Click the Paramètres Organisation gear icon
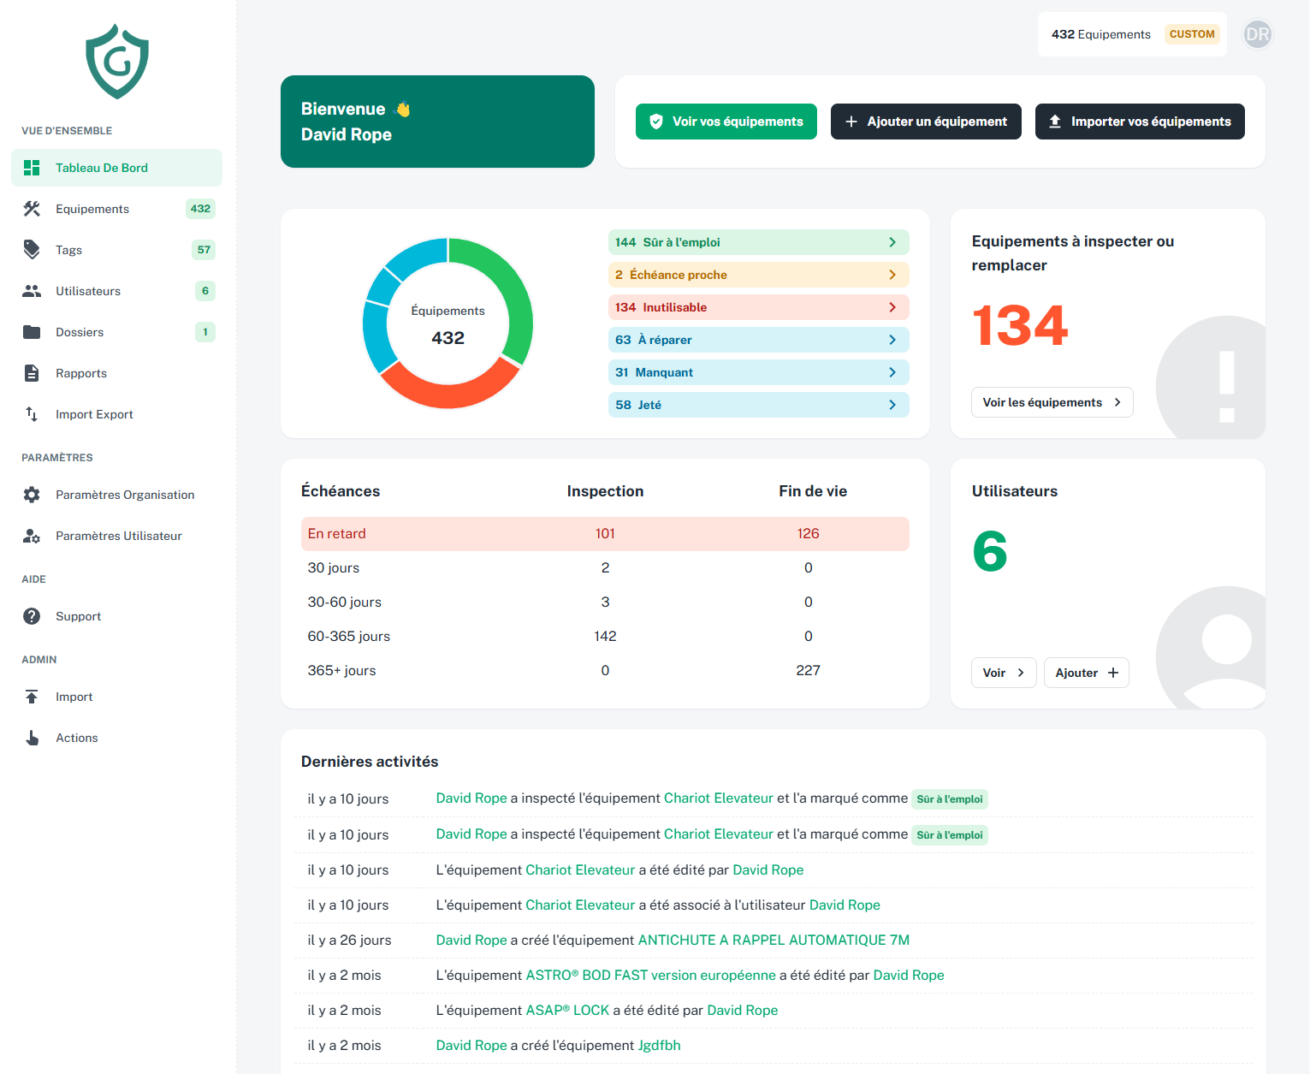The image size is (1310, 1074). pos(32,495)
